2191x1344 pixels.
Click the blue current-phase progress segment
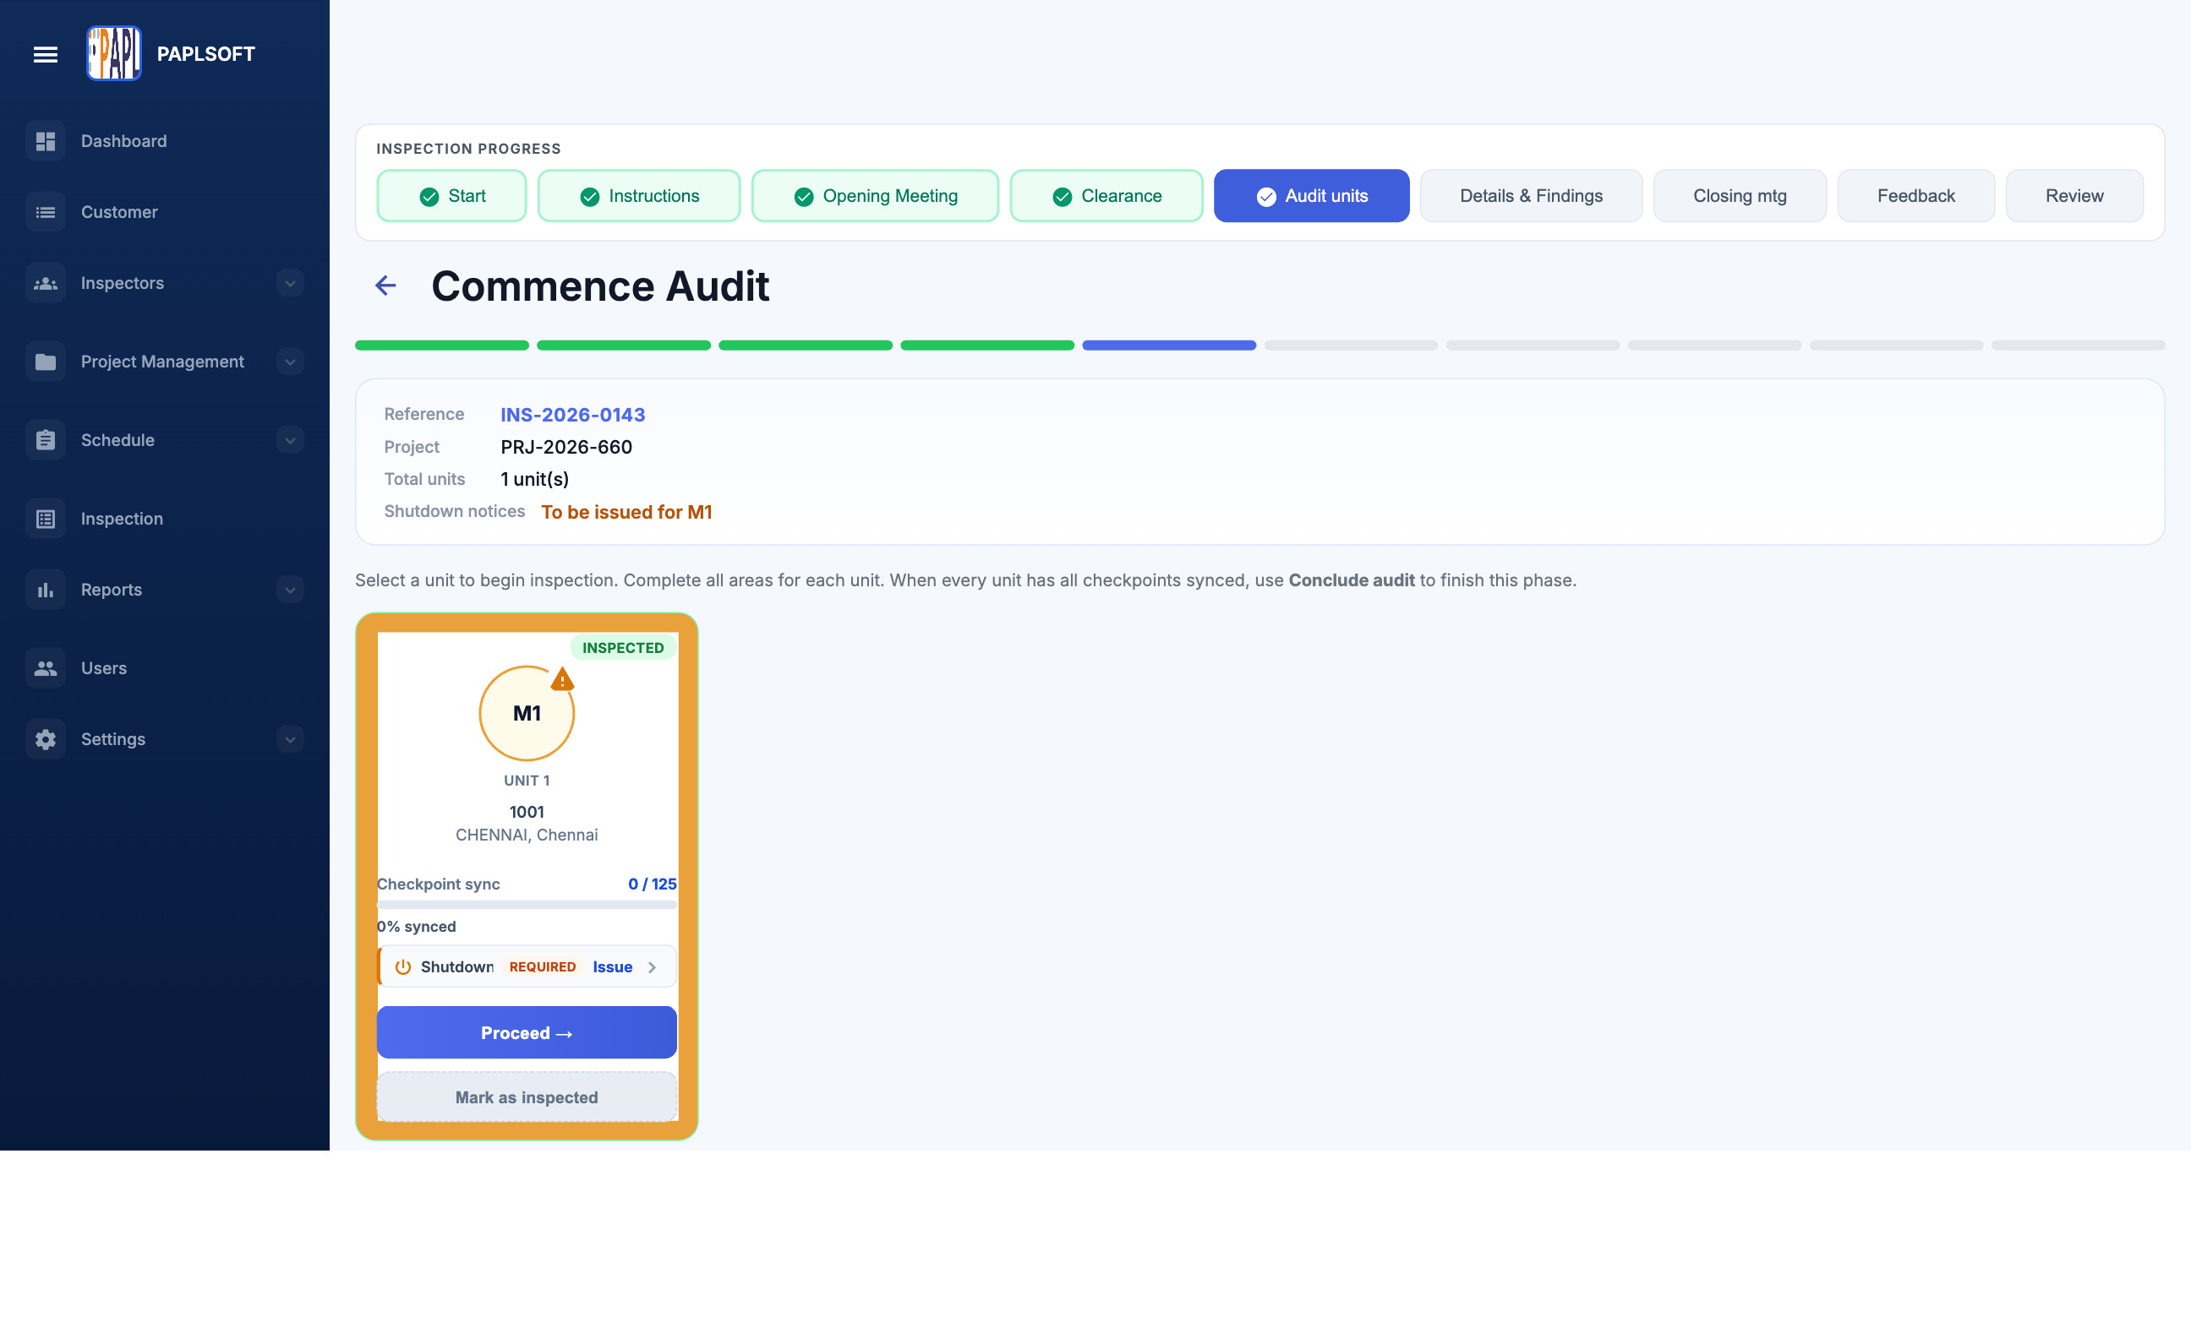click(1168, 345)
